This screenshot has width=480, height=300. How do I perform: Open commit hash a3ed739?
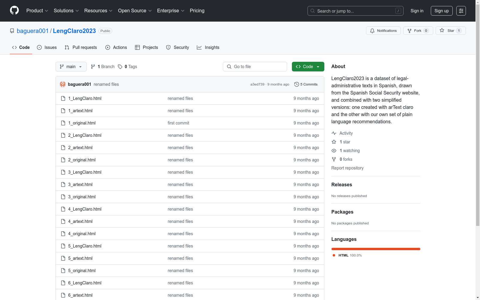coord(257,84)
